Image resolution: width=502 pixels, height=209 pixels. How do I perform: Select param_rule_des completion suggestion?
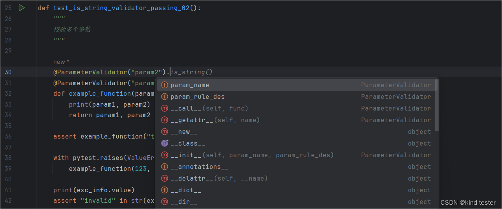tap(297, 97)
